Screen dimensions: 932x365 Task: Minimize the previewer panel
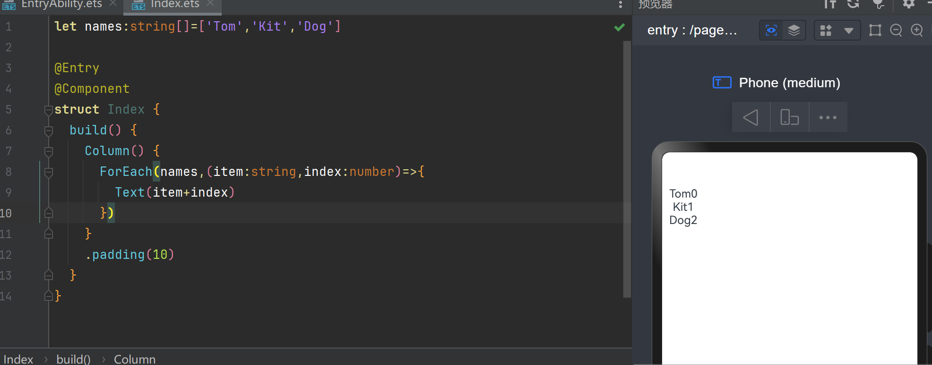pos(929,3)
